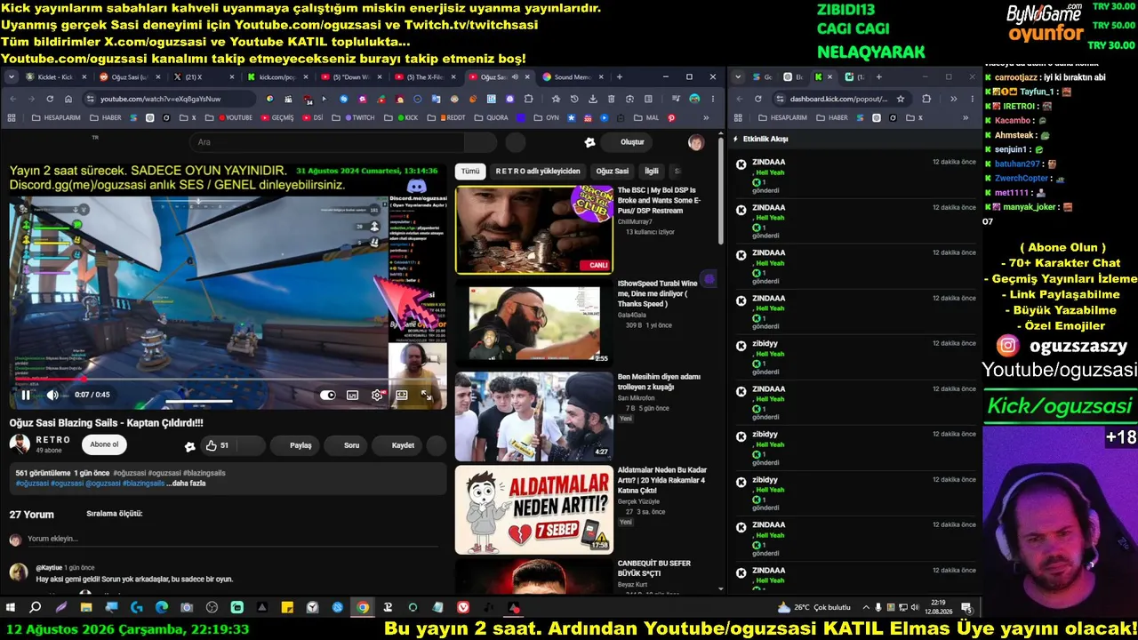1138x640 pixels.
Task: Open the video player settings gear
Action: click(x=378, y=395)
